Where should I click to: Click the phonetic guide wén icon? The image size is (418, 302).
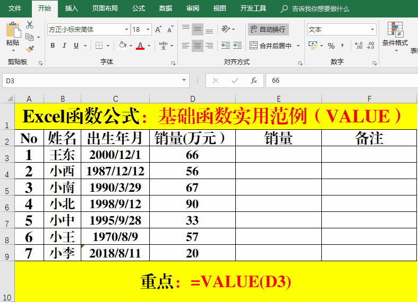point(163,46)
